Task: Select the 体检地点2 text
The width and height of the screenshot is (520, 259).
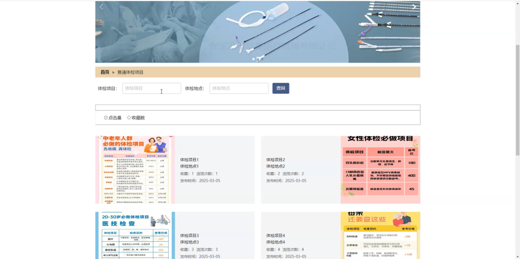Action: click(x=276, y=166)
